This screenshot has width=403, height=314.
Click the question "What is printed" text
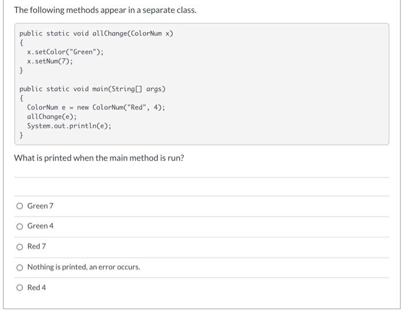pos(99,158)
